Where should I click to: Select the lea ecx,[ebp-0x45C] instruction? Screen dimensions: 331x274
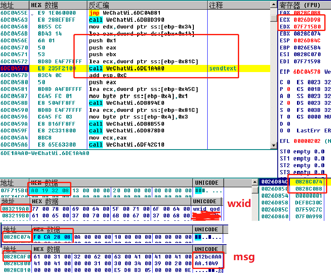[143, 89]
